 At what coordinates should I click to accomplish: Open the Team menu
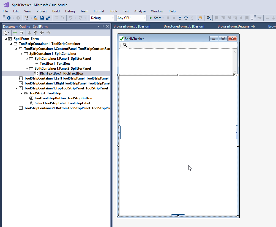pyautogui.click(x=84, y=11)
